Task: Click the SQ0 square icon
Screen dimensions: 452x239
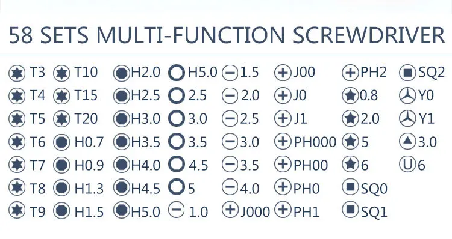Action: (x=350, y=187)
